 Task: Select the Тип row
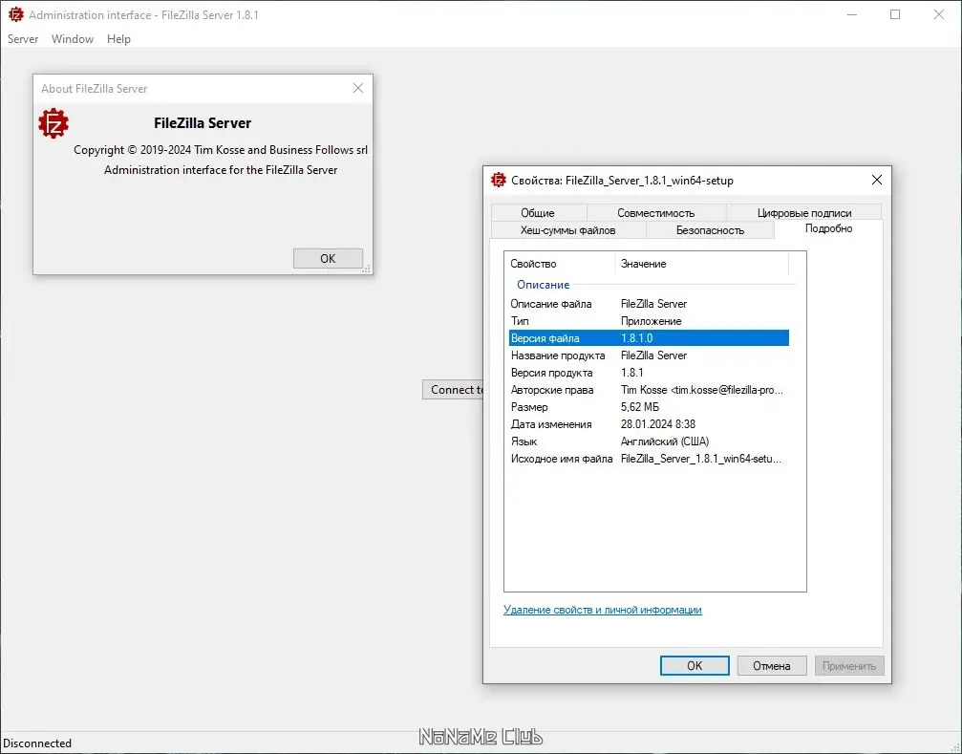pyautogui.click(x=649, y=321)
